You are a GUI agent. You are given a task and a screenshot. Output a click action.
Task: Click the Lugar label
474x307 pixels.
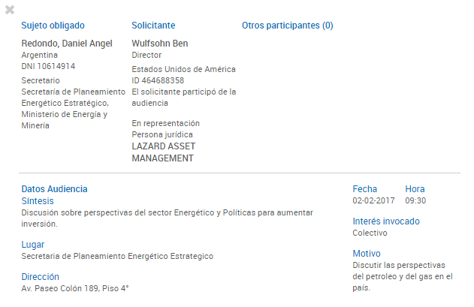tap(33, 245)
